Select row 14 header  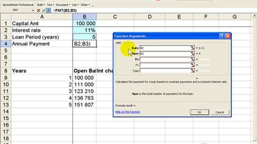[6, 112]
